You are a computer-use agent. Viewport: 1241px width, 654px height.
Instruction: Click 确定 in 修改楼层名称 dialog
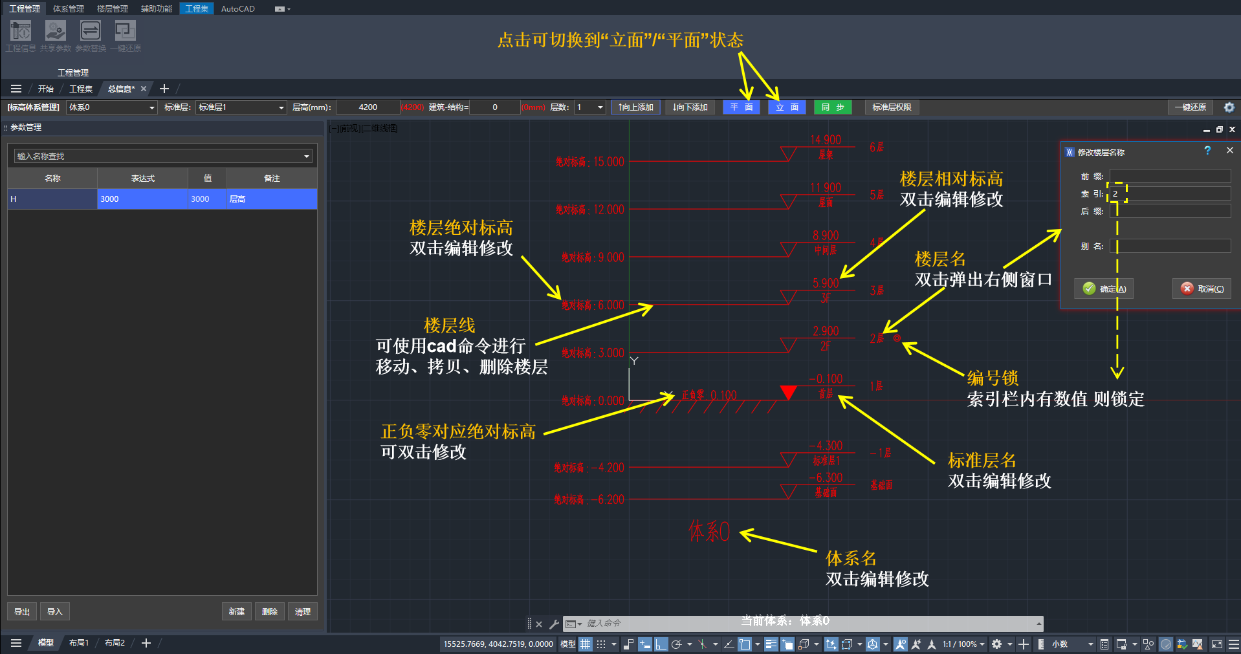pyautogui.click(x=1104, y=289)
